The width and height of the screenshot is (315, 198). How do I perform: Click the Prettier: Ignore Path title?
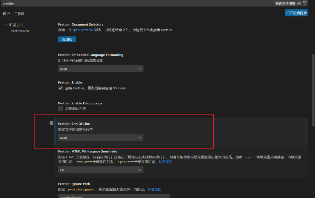coord(74,184)
